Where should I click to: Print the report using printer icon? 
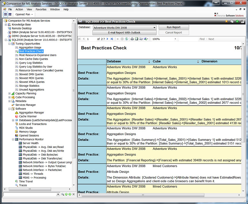pyautogui.click(x=132, y=39)
